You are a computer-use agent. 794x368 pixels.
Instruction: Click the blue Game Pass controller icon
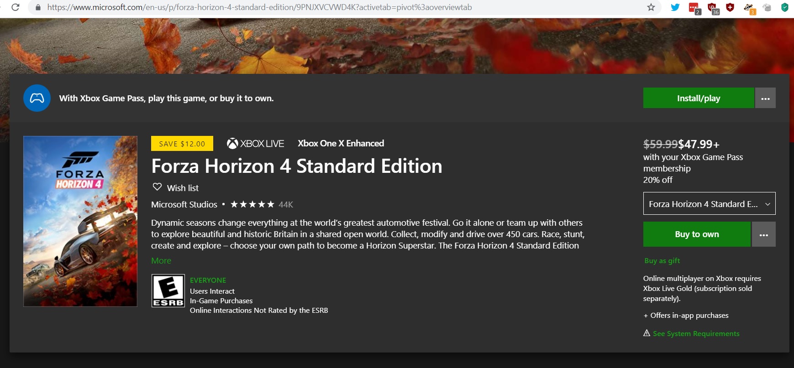(x=37, y=98)
